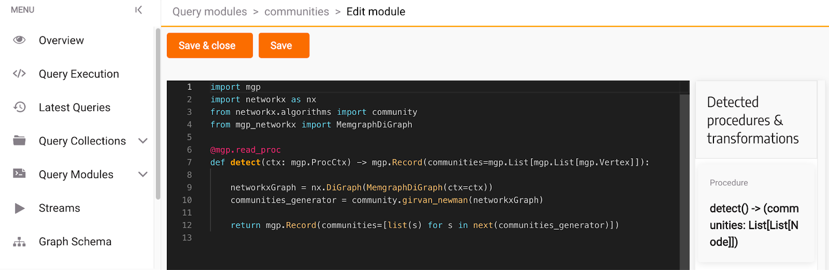Click the Save button
This screenshot has height=270, width=829.
pos(284,46)
